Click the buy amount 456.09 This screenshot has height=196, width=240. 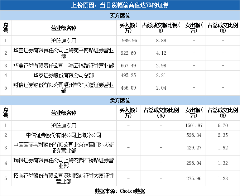click(129, 88)
